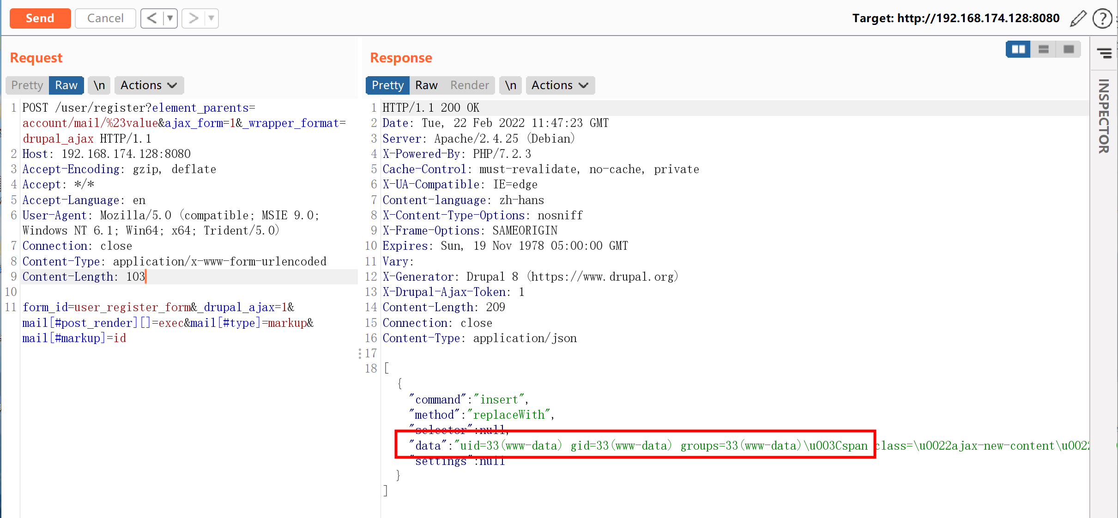Click the Cancel button
This screenshot has height=518, width=1118.
105,18
